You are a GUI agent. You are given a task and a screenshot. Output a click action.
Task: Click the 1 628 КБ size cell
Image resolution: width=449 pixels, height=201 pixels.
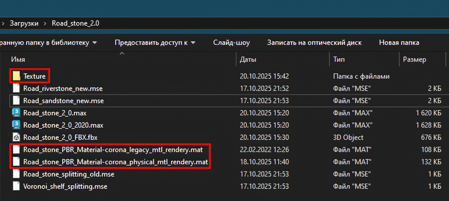click(428, 125)
